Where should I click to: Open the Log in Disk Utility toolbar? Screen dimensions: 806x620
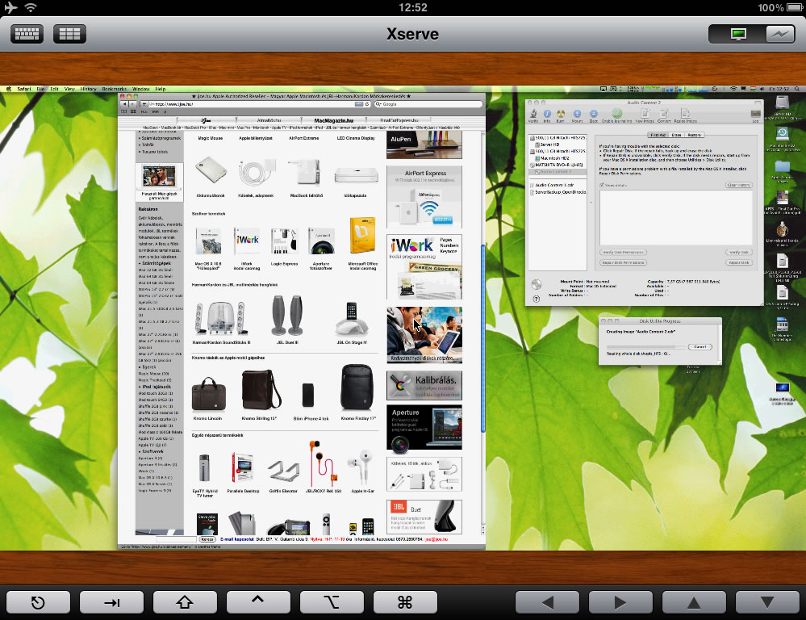(x=756, y=115)
